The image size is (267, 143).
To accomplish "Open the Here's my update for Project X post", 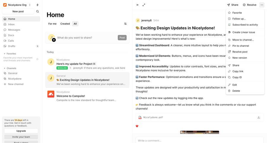I will (x=87, y=64).
